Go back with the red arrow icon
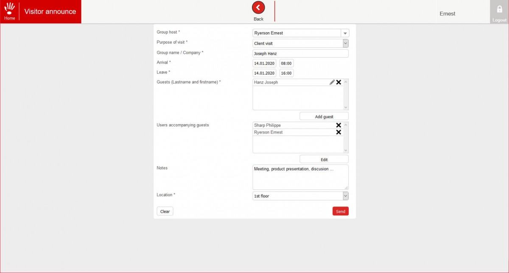 (x=258, y=8)
